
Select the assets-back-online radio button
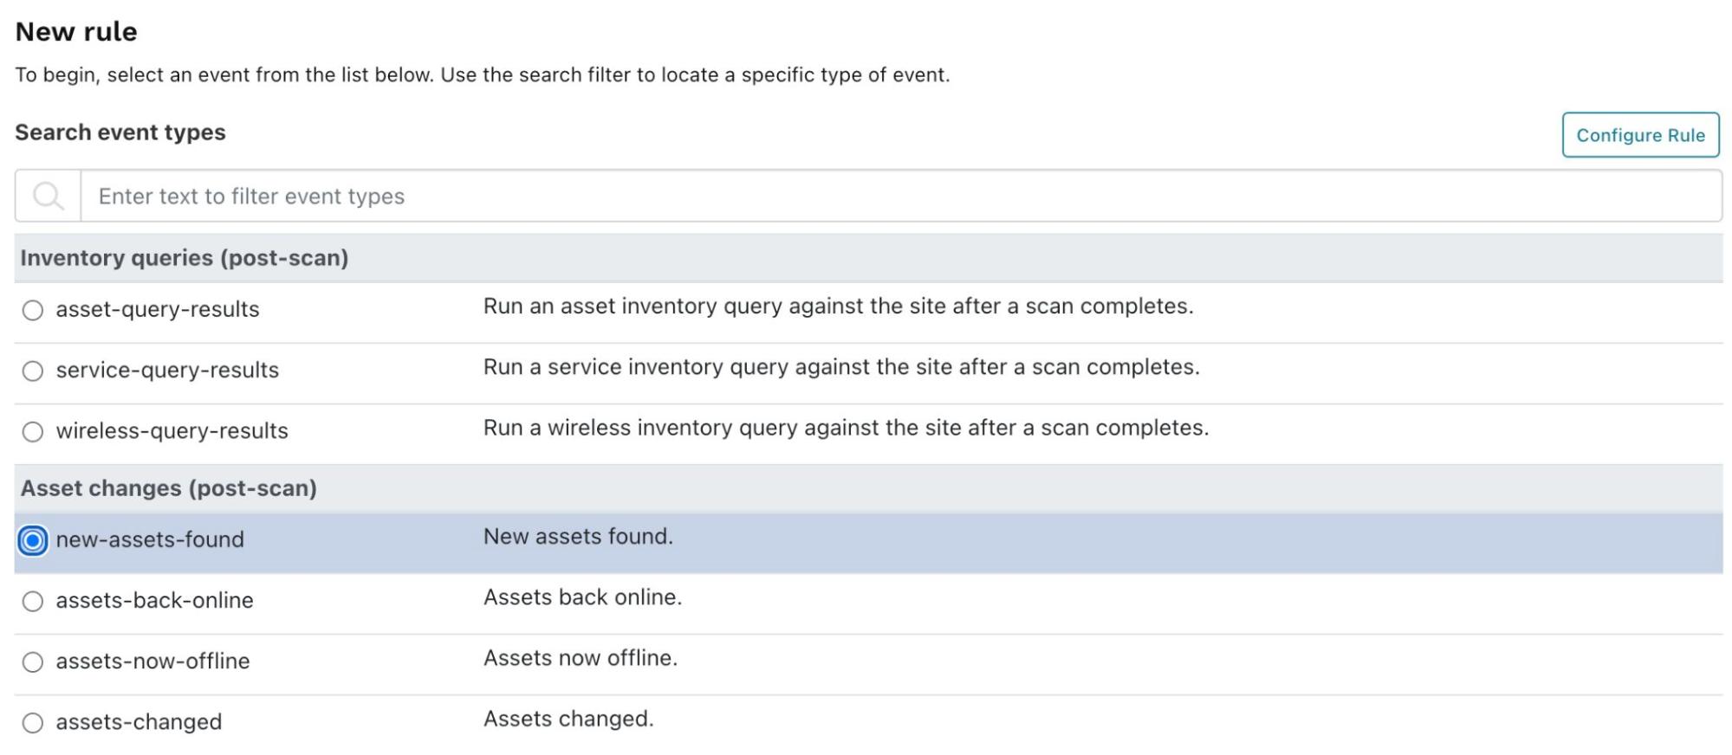[x=33, y=602]
